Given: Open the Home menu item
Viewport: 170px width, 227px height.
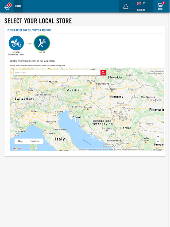Looking at the screenshot, I should click(18, 6).
